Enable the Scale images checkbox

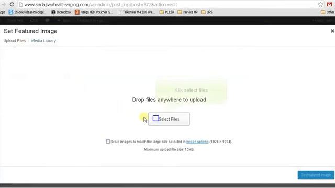click(108, 142)
